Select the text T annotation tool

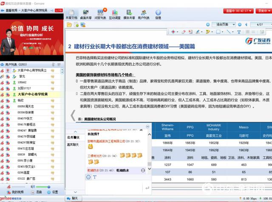(239, 32)
